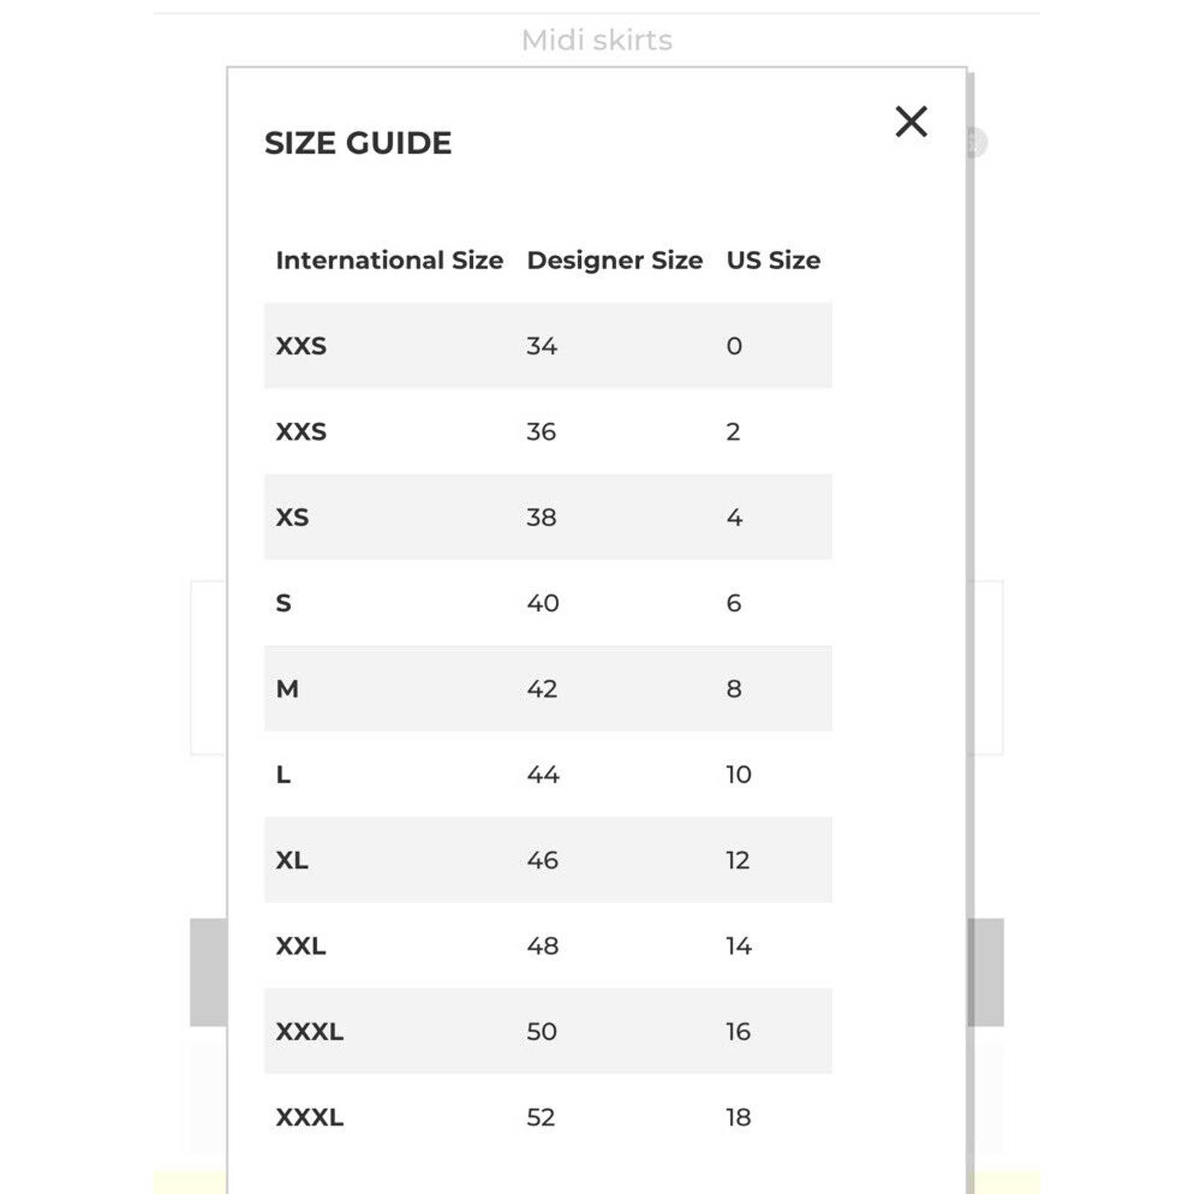This screenshot has width=1194, height=1194.
Task: Click US size 10 in the L row
Action: pos(739,775)
